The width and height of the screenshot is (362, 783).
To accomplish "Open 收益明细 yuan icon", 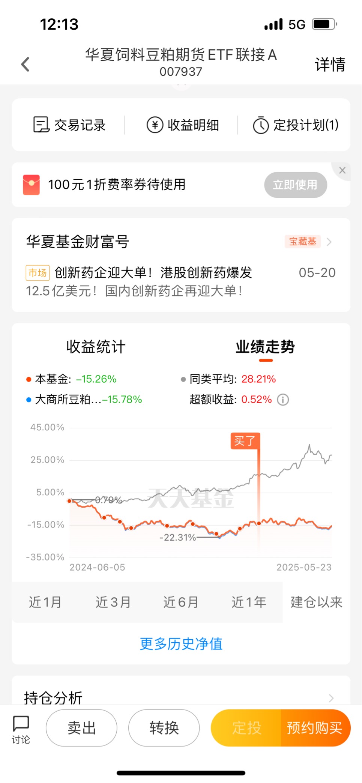I will (155, 125).
